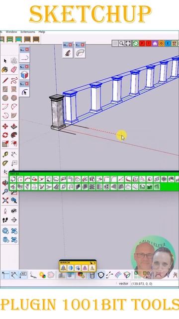Click the colorful wireframe cube icon in bottom toolbar

coord(127,275)
